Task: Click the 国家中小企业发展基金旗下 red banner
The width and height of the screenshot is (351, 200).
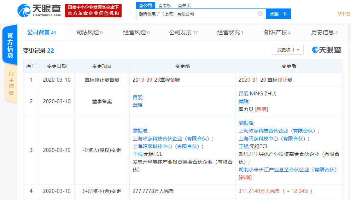Action: [93, 11]
